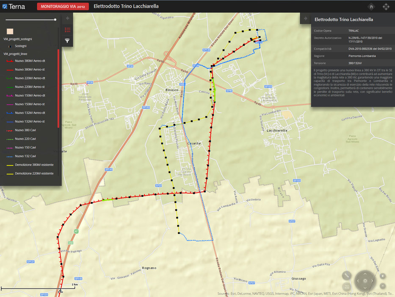This screenshot has height=297, width=395.
Task: Click the peach color swatch in legend
Action: pyautogui.click(x=10, y=31)
